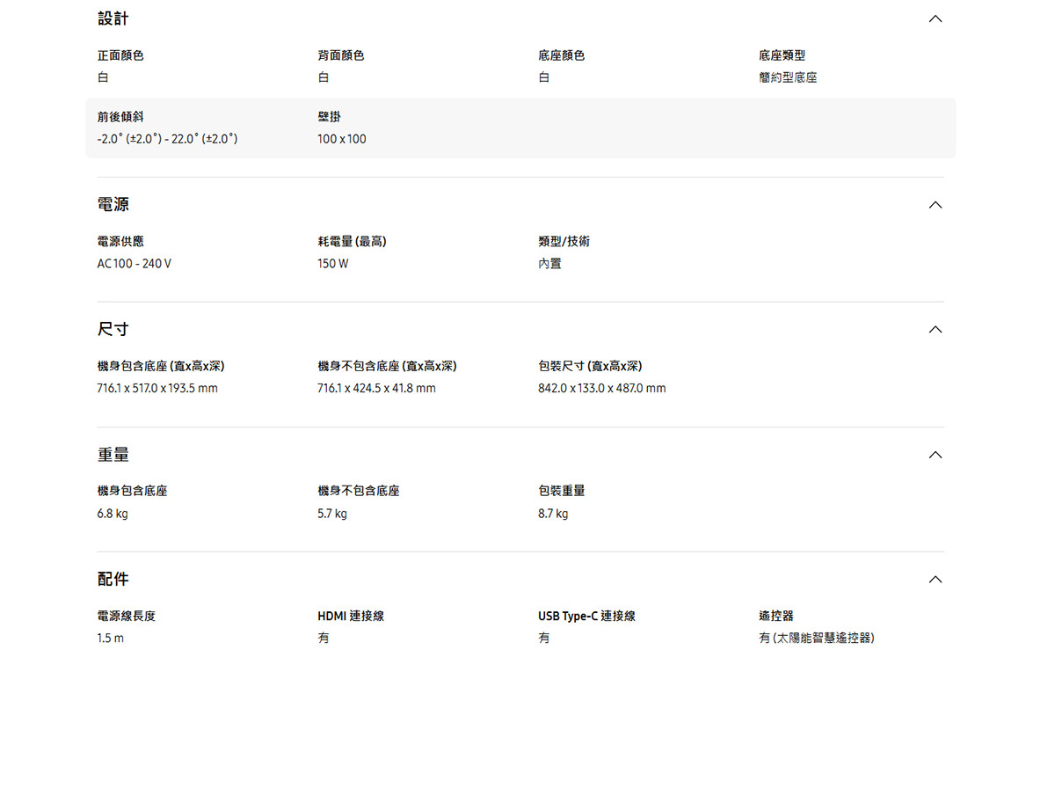This screenshot has width=1055, height=796.
Task: Click the 前後傾斜 spec label
Action: (x=120, y=117)
